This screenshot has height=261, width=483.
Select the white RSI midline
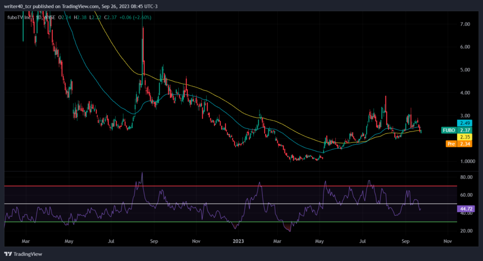[230, 204]
